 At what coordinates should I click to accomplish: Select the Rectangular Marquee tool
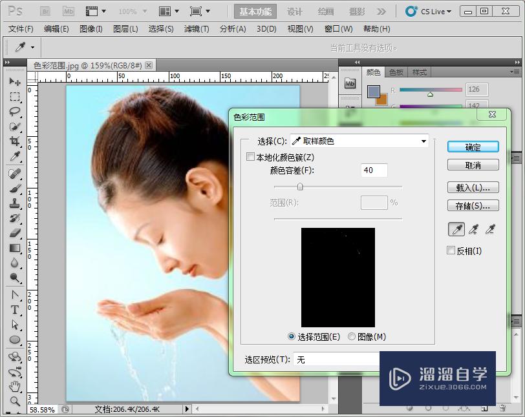[15, 97]
